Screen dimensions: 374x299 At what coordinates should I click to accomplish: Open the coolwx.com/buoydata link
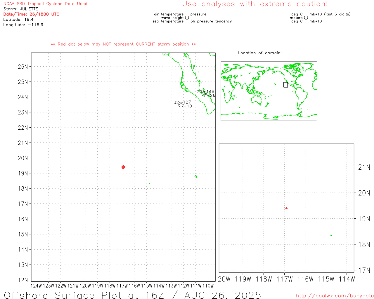(335, 296)
